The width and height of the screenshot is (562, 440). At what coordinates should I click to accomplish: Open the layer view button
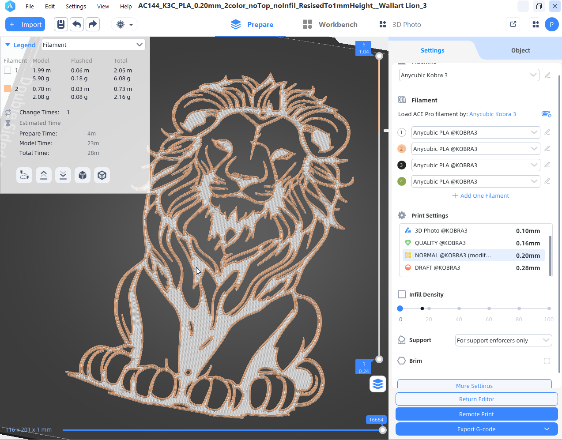tap(378, 384)
